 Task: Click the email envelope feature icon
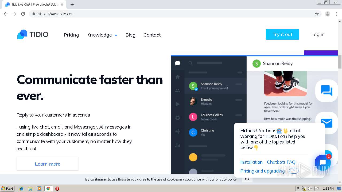coord(327,123)
